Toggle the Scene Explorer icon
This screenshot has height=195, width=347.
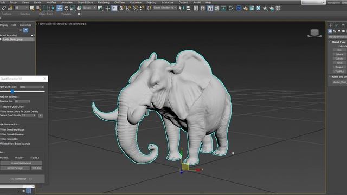196,9
